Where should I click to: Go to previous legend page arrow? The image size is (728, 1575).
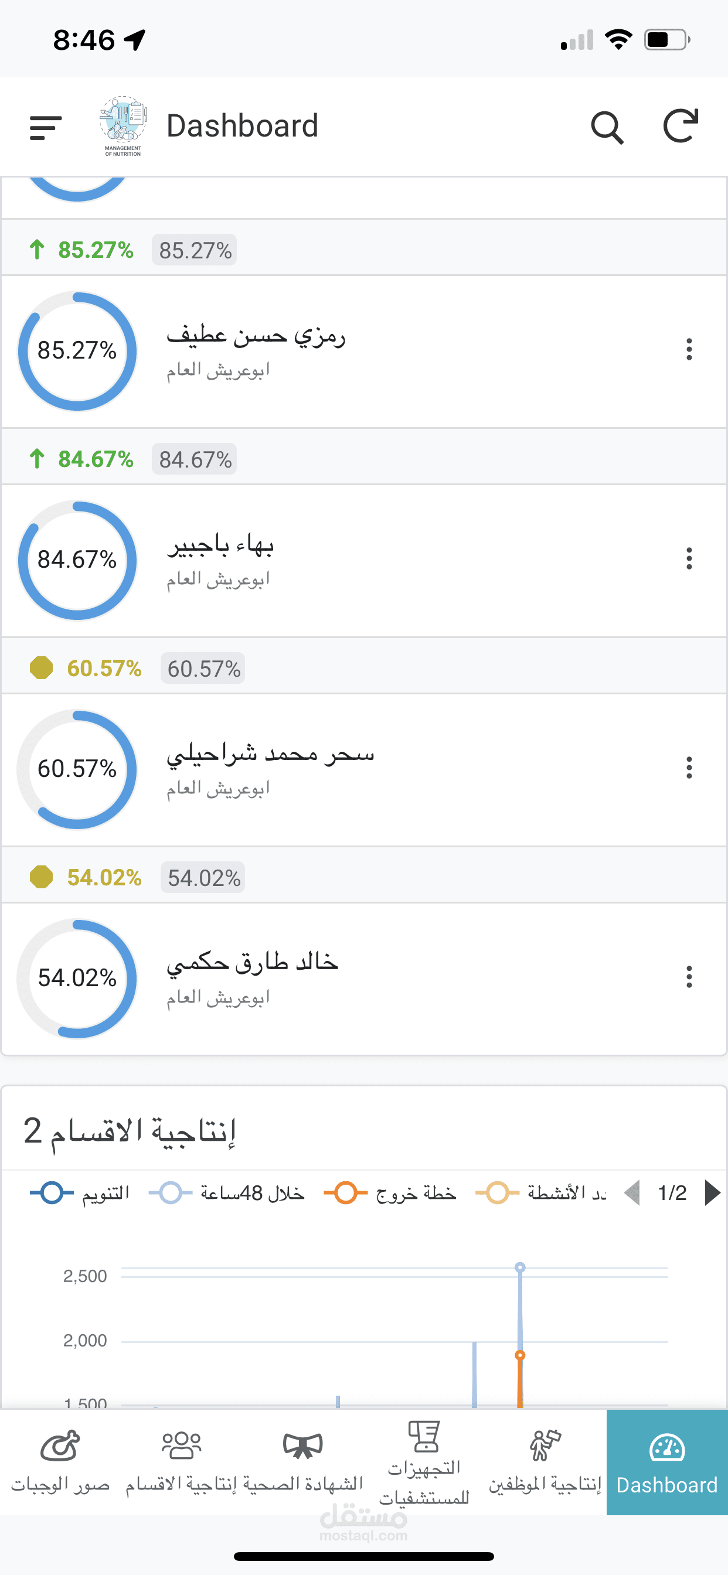(x=632, y=1193)
